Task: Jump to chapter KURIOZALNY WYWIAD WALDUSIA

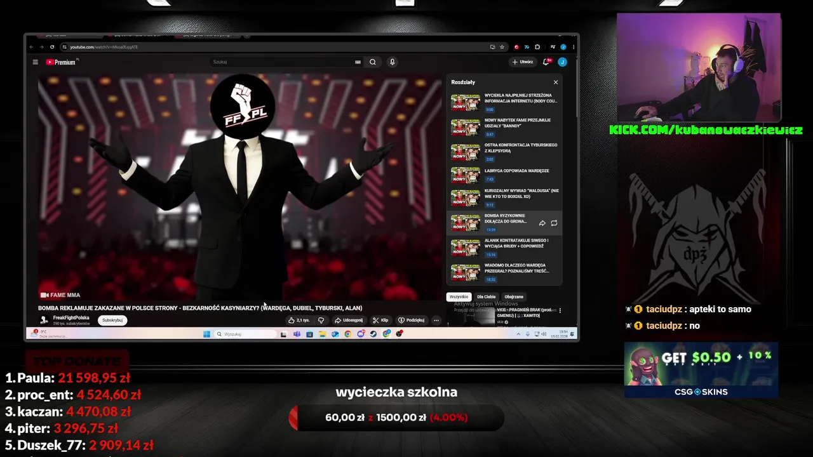Action: point(504,197)
